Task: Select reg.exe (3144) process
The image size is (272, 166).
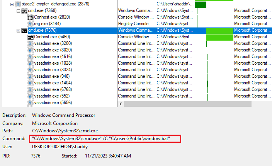Action: [x=48, y=24]
